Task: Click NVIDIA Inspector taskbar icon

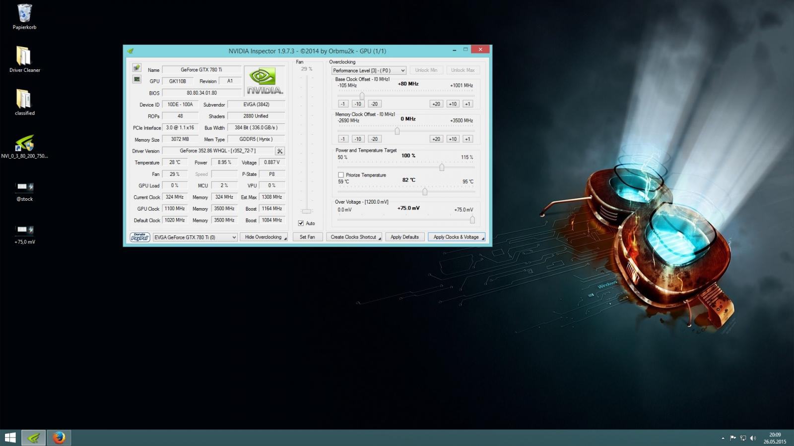Action: pos(34,438)
